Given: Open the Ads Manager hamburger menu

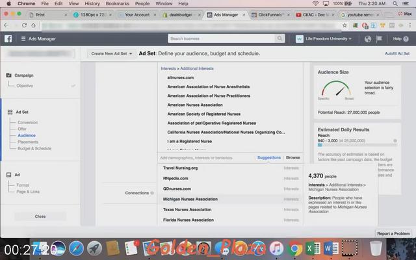Looking at the screenshot, I should coord(23,39).
